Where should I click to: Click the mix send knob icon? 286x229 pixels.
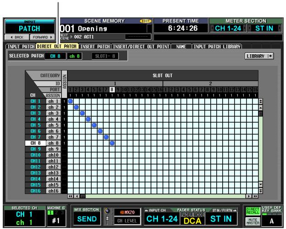tap(107, 211)
